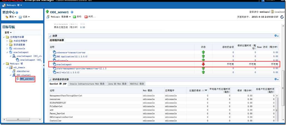The height and width of the screenshot is (125, 286).
Task: Open DMS Application(12.1.3.0.0) link
Action: pos(72,57)
